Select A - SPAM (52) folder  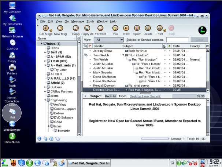click(x=60, y=57)
